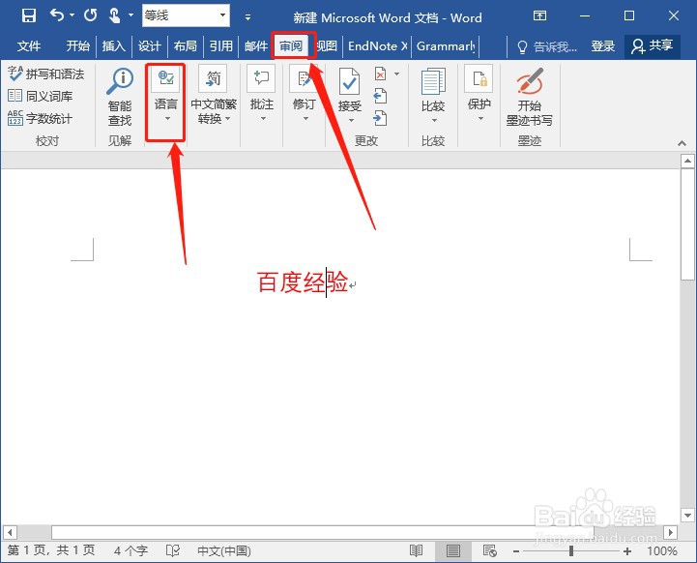
Task: Switch to the 插入 tab
Action: tap(113, 45)
